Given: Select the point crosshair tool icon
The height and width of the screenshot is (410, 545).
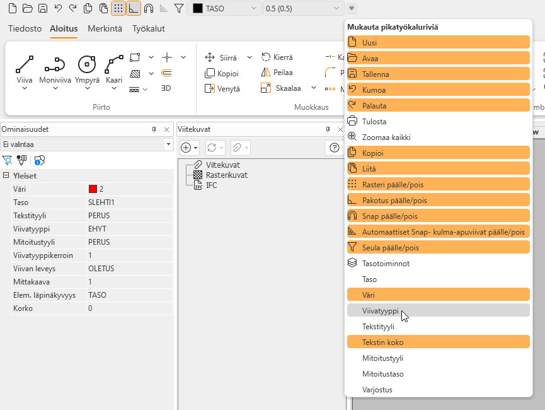Looking at the screenshot, I should pos(167,57).
